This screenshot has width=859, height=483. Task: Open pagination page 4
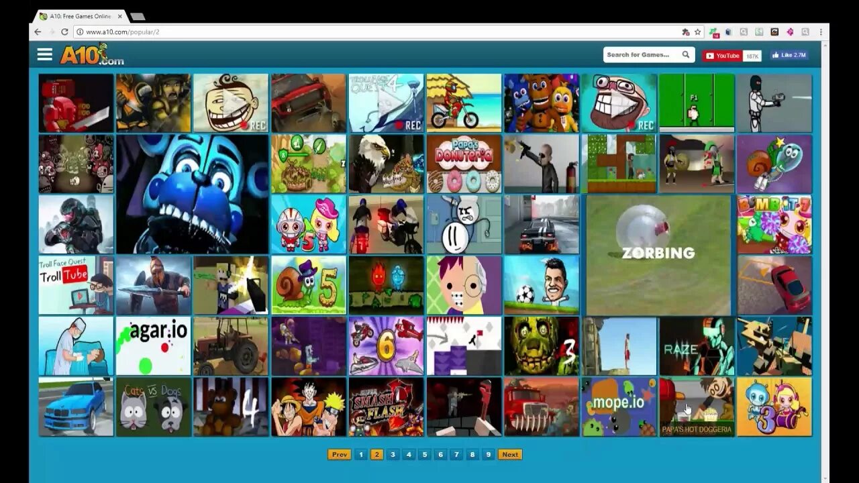point(409,454)
